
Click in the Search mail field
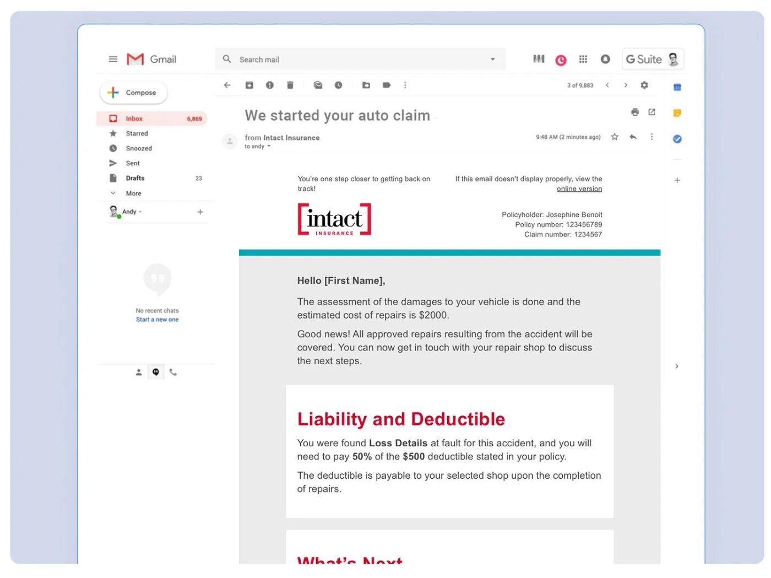pyautogui.click(x=360, y=60)
